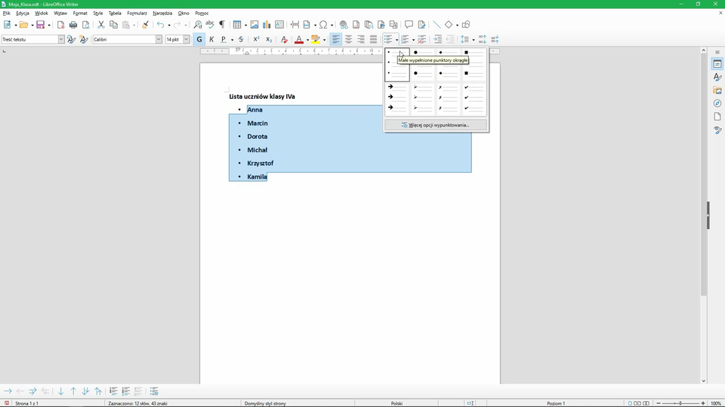Toggle bold formatting (G button)
This screenshot has width=725, height=407.
[199, 39]
